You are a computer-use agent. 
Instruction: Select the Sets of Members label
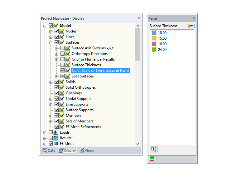click(80, 121)
